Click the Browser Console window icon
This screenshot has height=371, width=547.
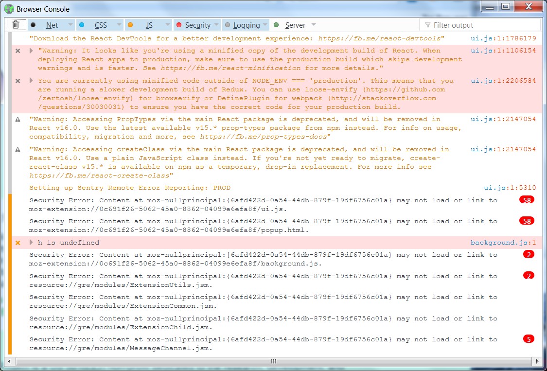[9, 9]
